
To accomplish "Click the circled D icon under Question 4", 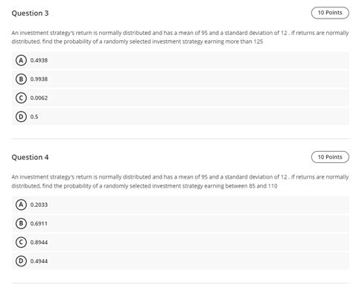I will point(21,261).
